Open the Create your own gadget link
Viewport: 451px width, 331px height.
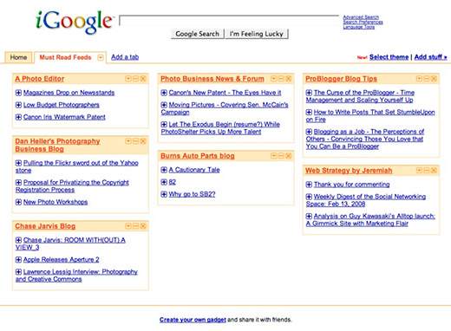pos(193,320)
